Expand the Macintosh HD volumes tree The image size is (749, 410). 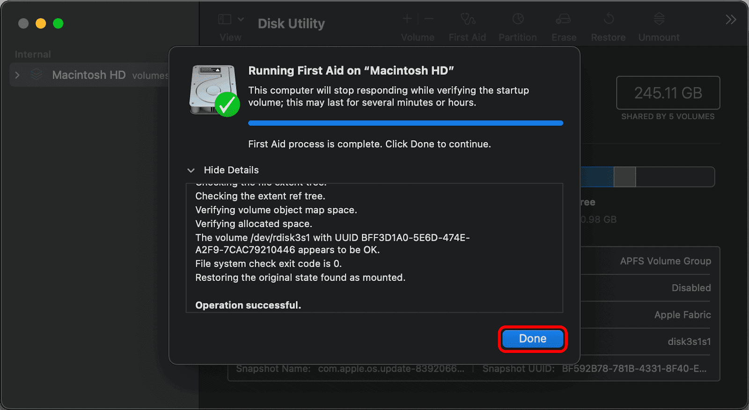click(x=17, y=75)
